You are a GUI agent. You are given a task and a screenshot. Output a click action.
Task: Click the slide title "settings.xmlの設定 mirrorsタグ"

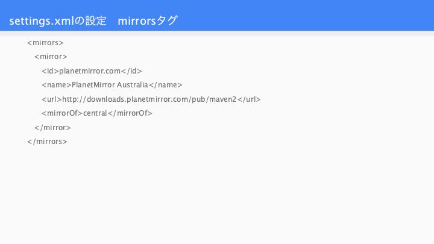[x=93, y=20]
